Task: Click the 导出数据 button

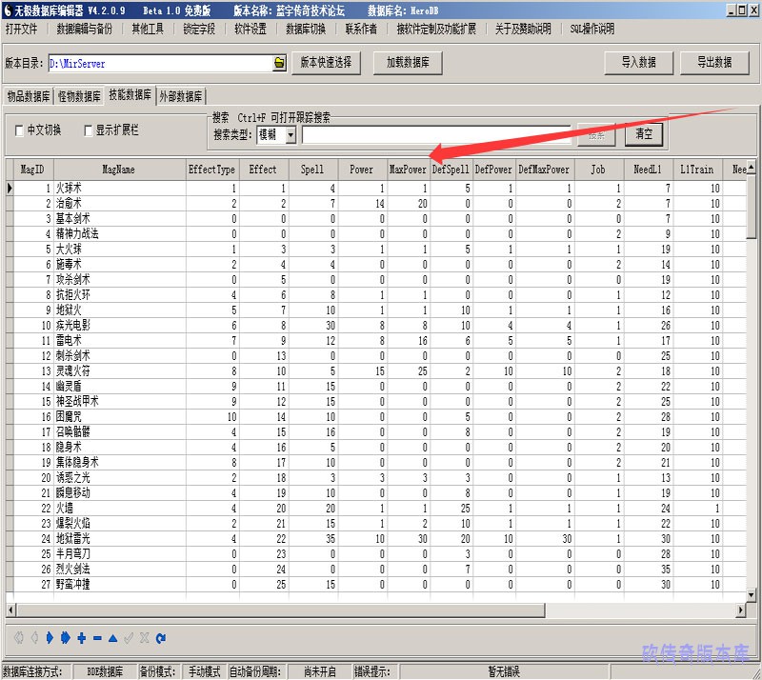Action: (714, 62)
